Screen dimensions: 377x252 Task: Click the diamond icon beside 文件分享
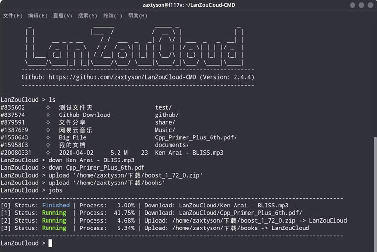coord(48,123)
